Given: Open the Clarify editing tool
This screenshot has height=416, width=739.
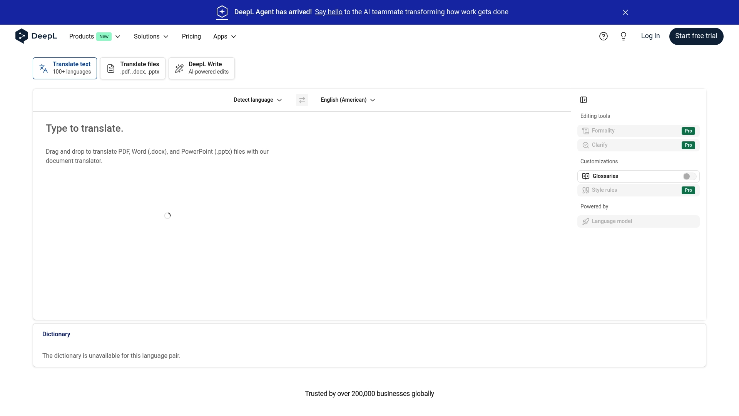Looking at the screenshot, I should click(638, 145).
